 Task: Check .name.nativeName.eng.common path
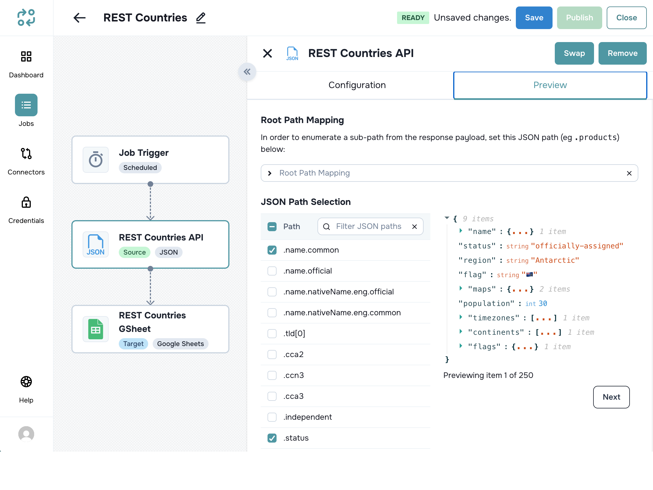272,313
